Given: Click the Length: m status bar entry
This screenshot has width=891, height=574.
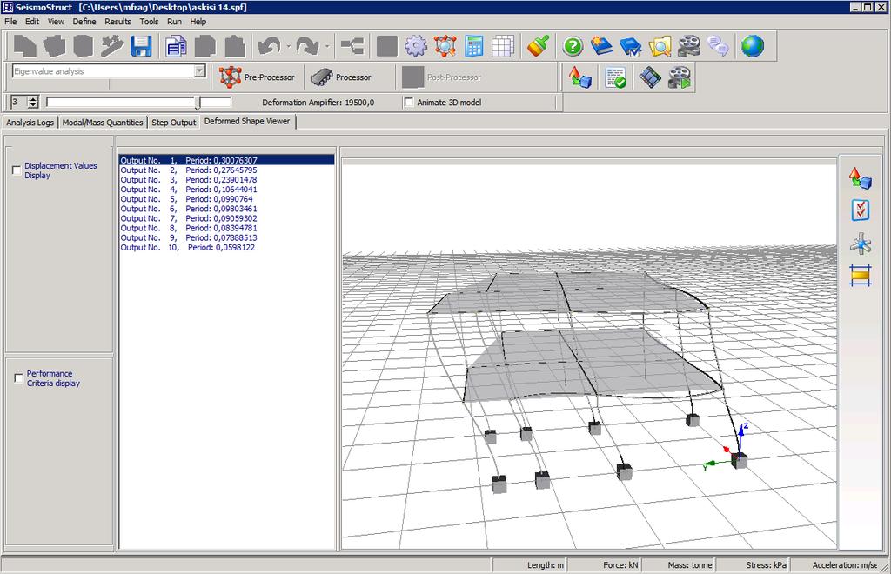Looking at the screenshot, I should pyautogui.click(x=530, y=565).
